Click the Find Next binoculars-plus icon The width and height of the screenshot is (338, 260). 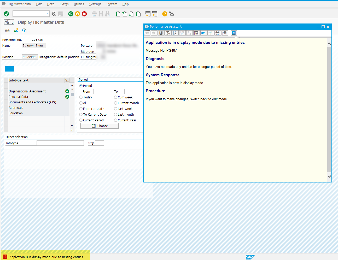108,14
